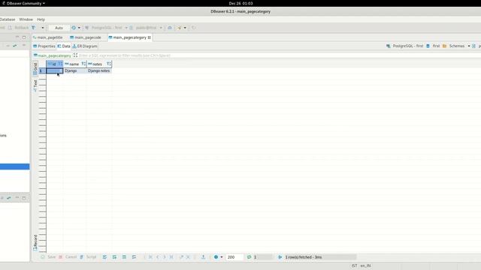Open the Schemas breadcrumb

[453, 46]
